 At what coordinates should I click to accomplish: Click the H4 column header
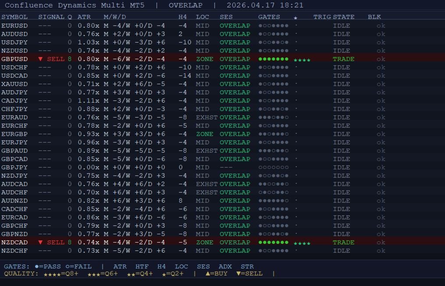182,17
